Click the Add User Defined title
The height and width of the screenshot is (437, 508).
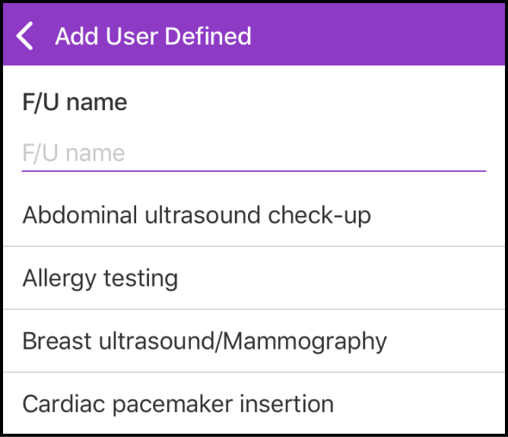pyautogui.click(x=153, y=36)
